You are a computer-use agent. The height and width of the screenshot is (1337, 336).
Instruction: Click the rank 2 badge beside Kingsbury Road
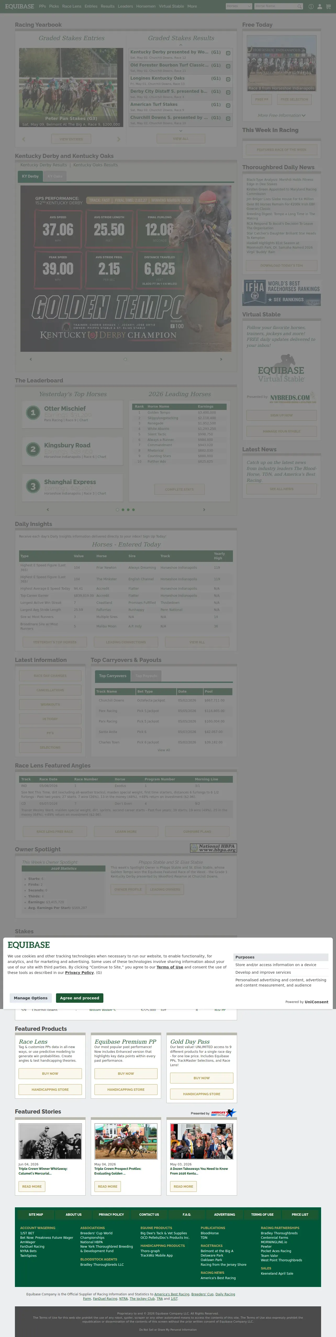[33, 450]
